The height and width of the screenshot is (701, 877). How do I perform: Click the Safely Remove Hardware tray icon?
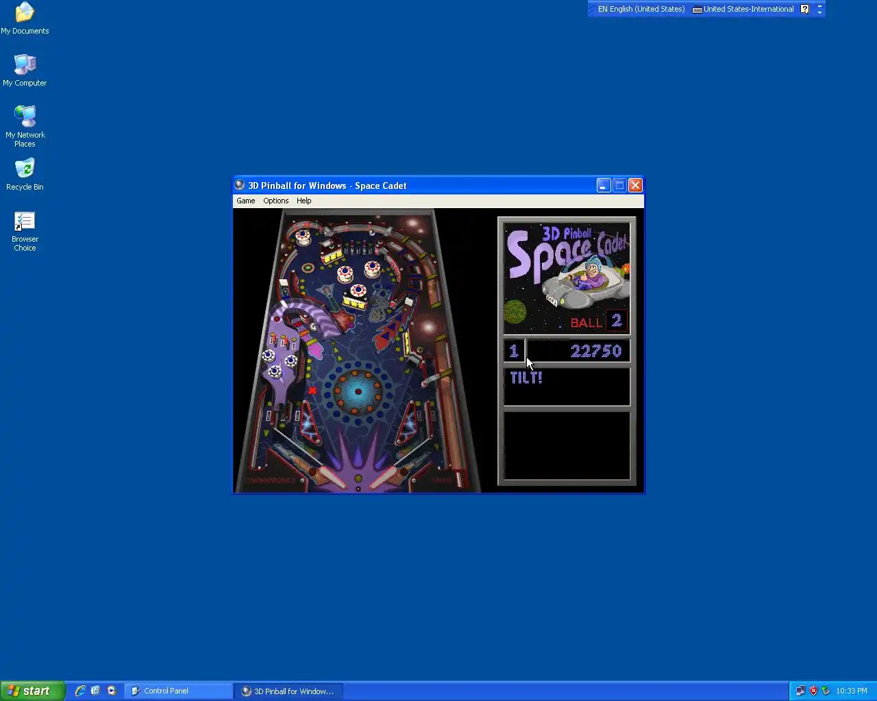tap(826, 691)
